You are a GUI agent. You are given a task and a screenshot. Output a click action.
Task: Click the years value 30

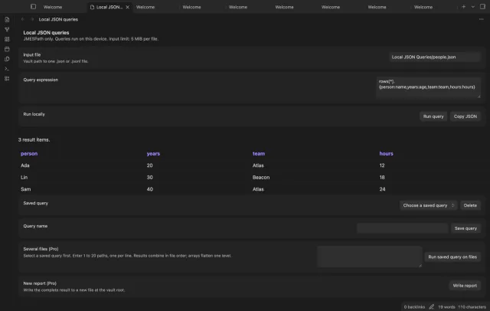point(150,178)
